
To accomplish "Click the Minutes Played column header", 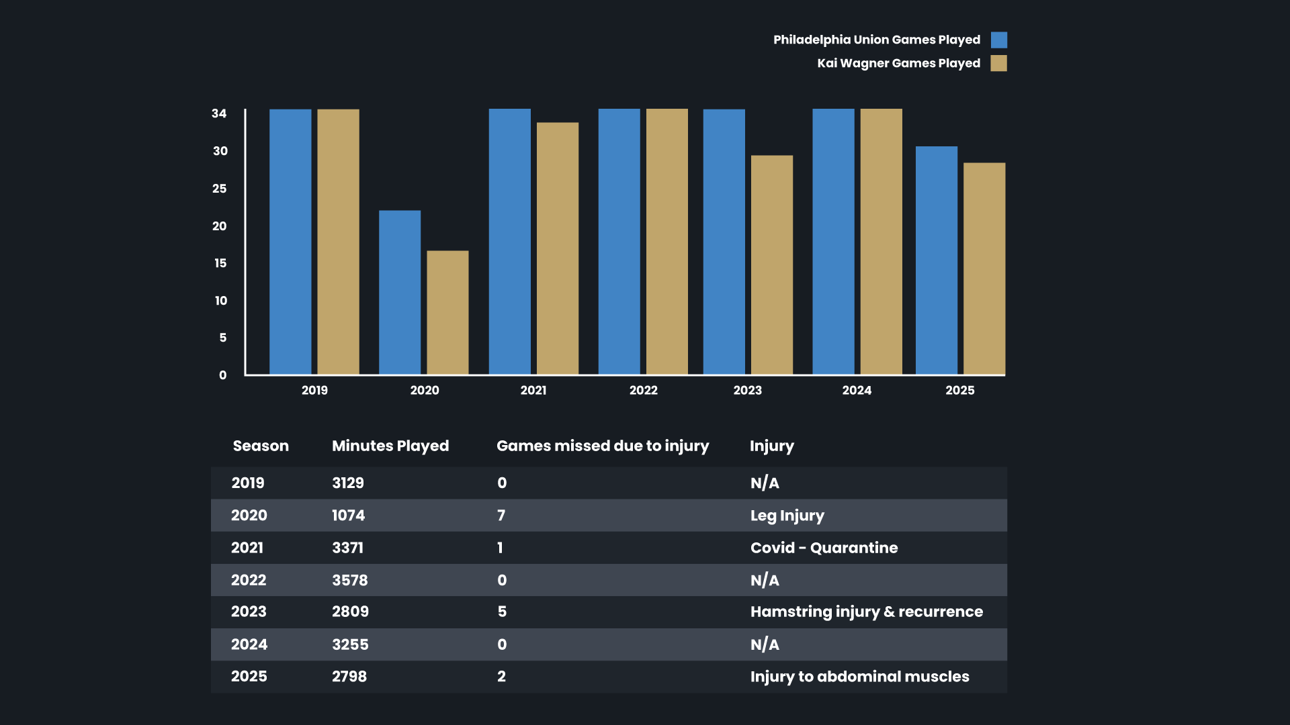I will coord(390,446).
